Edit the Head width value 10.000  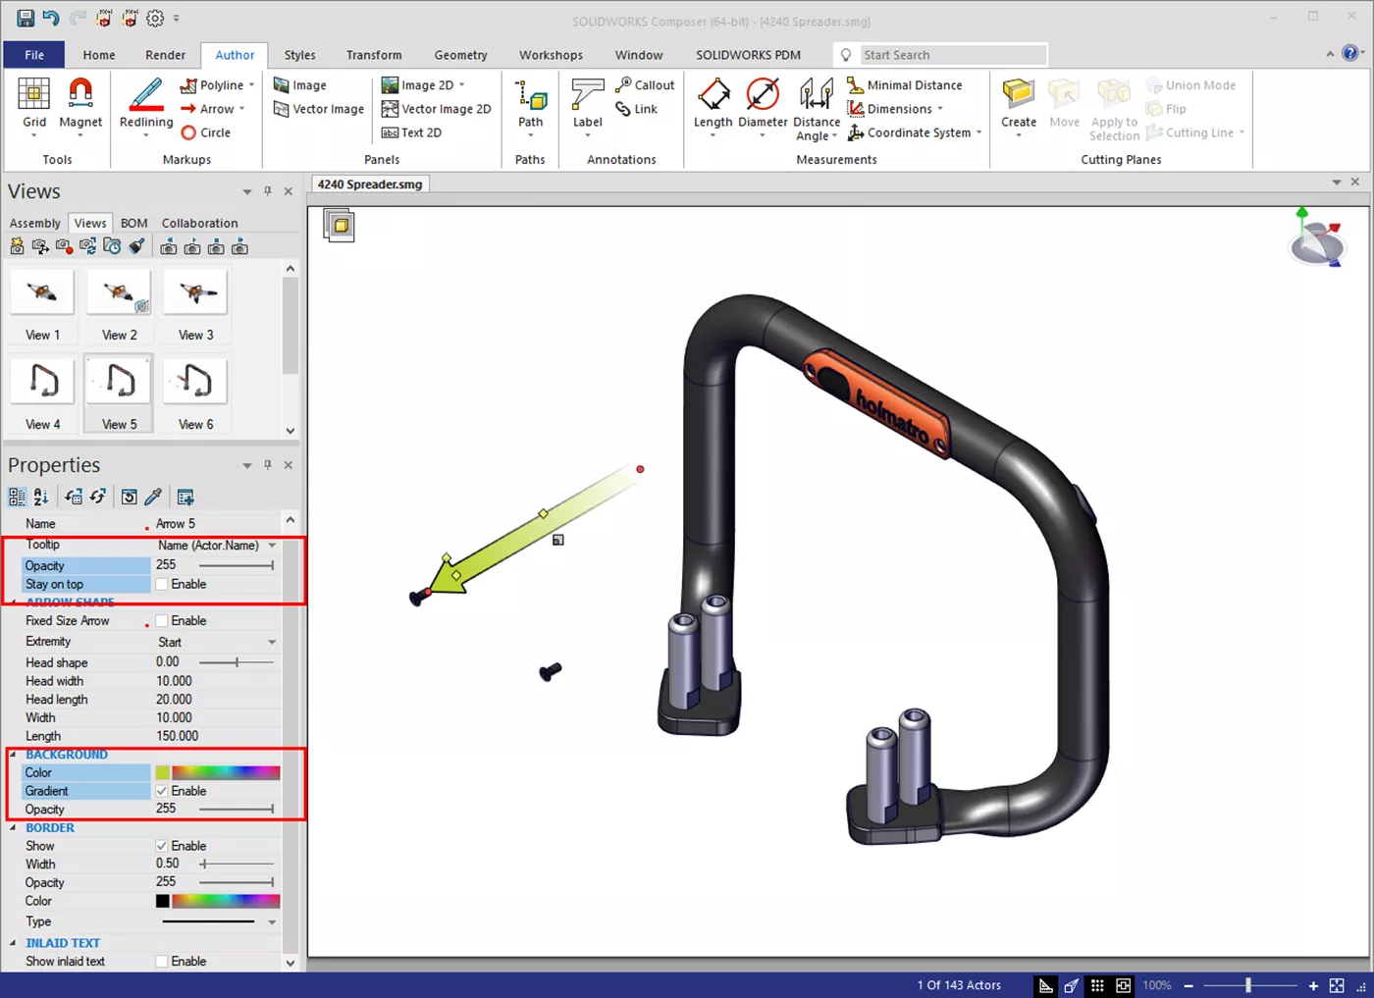(175, 681)
